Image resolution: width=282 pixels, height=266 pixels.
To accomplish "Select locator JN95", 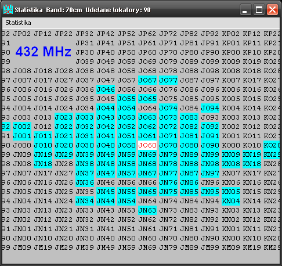I will point(210,192).
